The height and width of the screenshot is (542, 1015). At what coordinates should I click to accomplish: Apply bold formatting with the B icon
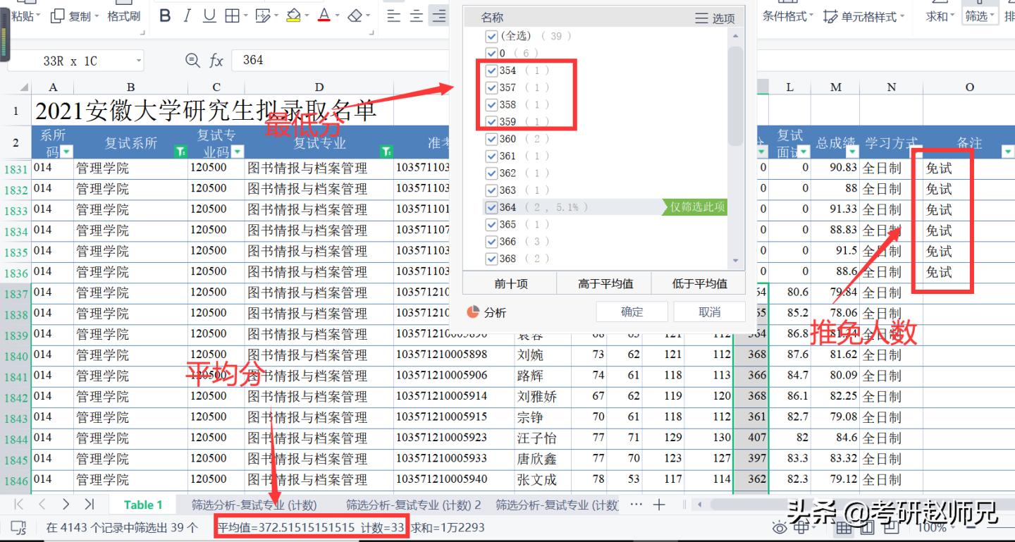[164, 17]
